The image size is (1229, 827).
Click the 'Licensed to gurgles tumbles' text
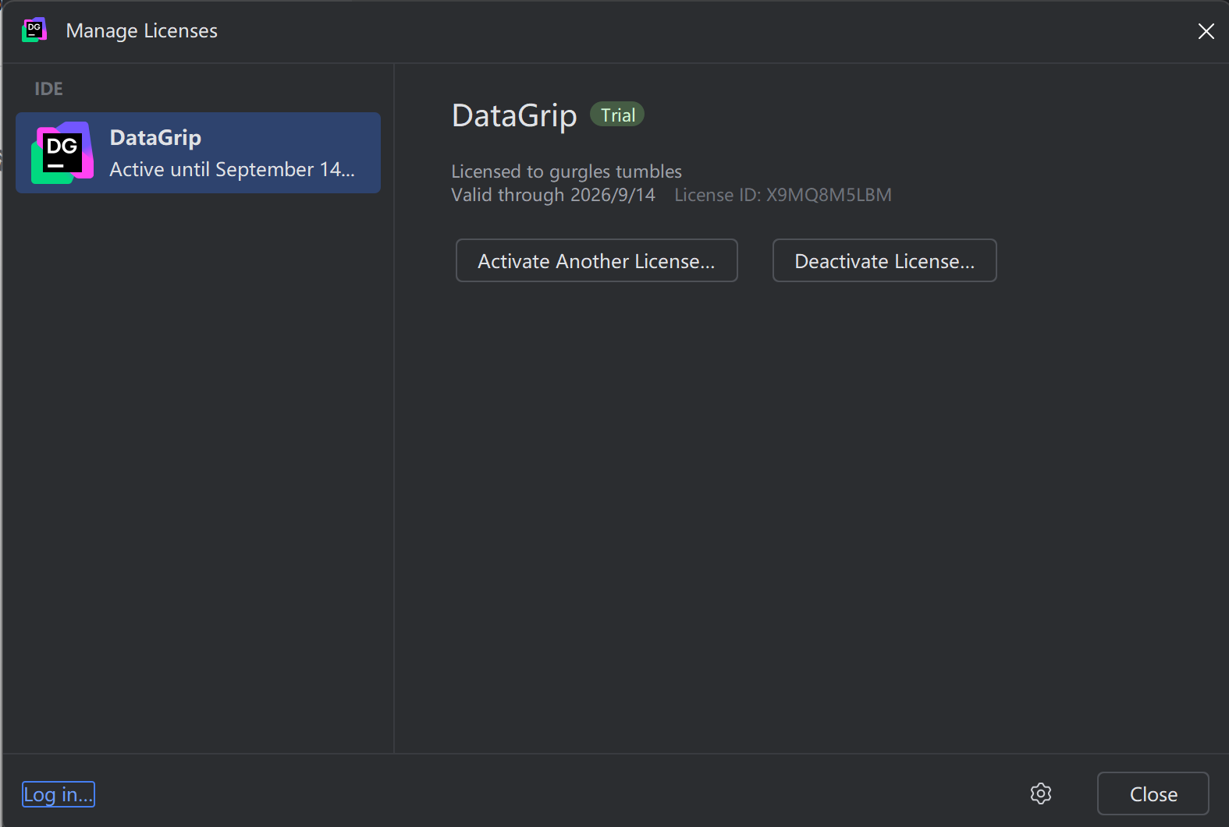(x=567, y=171)
